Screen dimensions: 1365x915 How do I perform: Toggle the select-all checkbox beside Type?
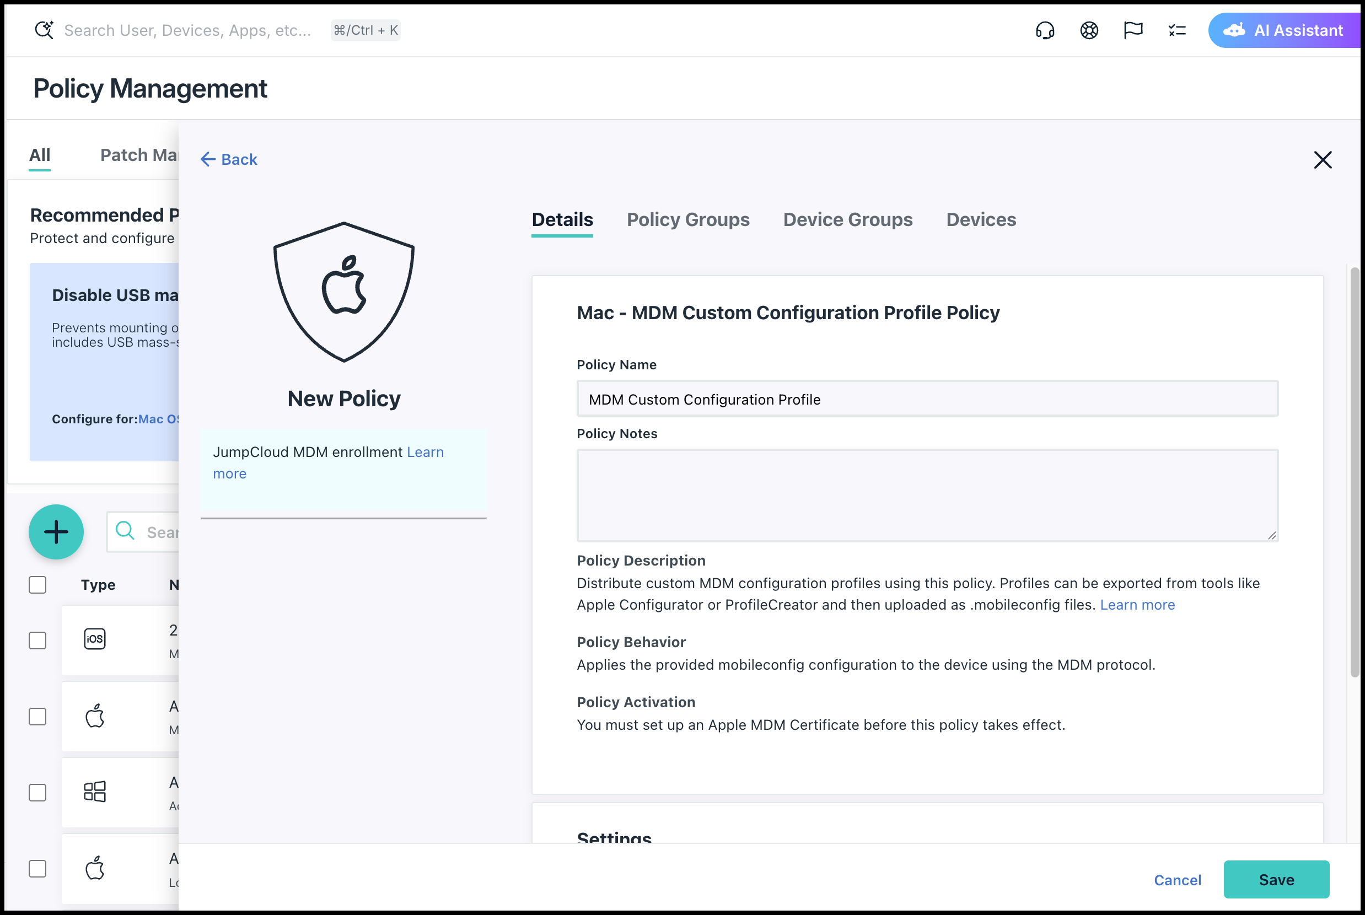coord(38,585)
